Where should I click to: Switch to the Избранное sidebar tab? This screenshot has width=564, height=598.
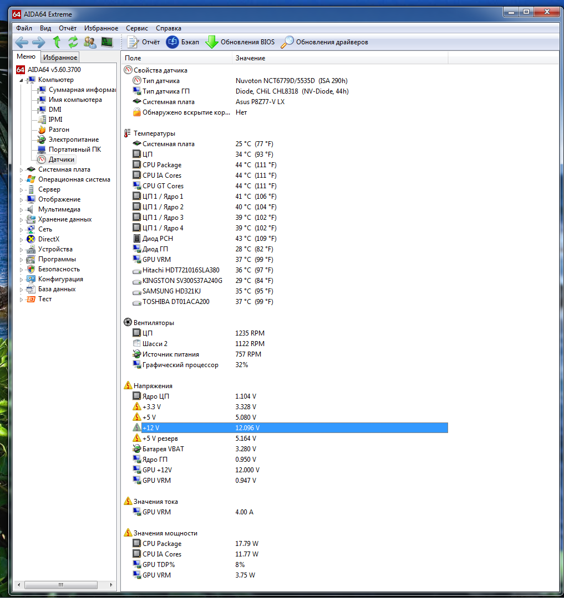pyautogui.click(x=60, y=57)
